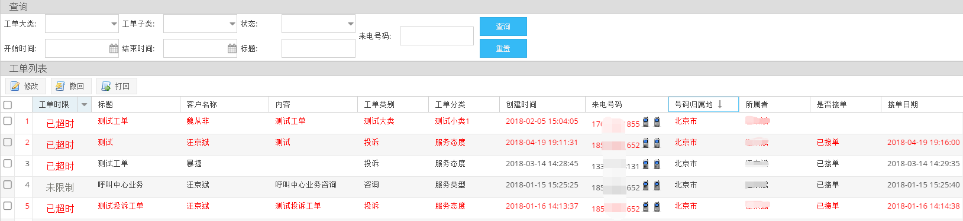
Task: Open the 结束时间 calendar picker icon
Action: [x=232, y=48]
